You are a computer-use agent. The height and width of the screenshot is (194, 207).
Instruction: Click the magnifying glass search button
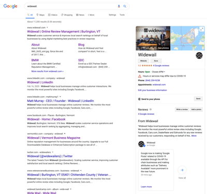[x=125, y=6]
